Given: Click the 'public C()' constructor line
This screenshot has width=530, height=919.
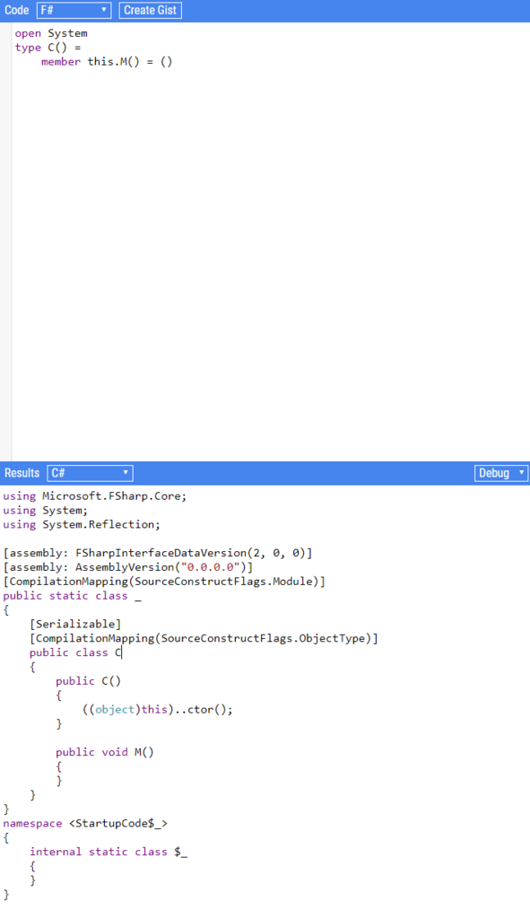Looking at the screenshot, I should coord(89,680).
